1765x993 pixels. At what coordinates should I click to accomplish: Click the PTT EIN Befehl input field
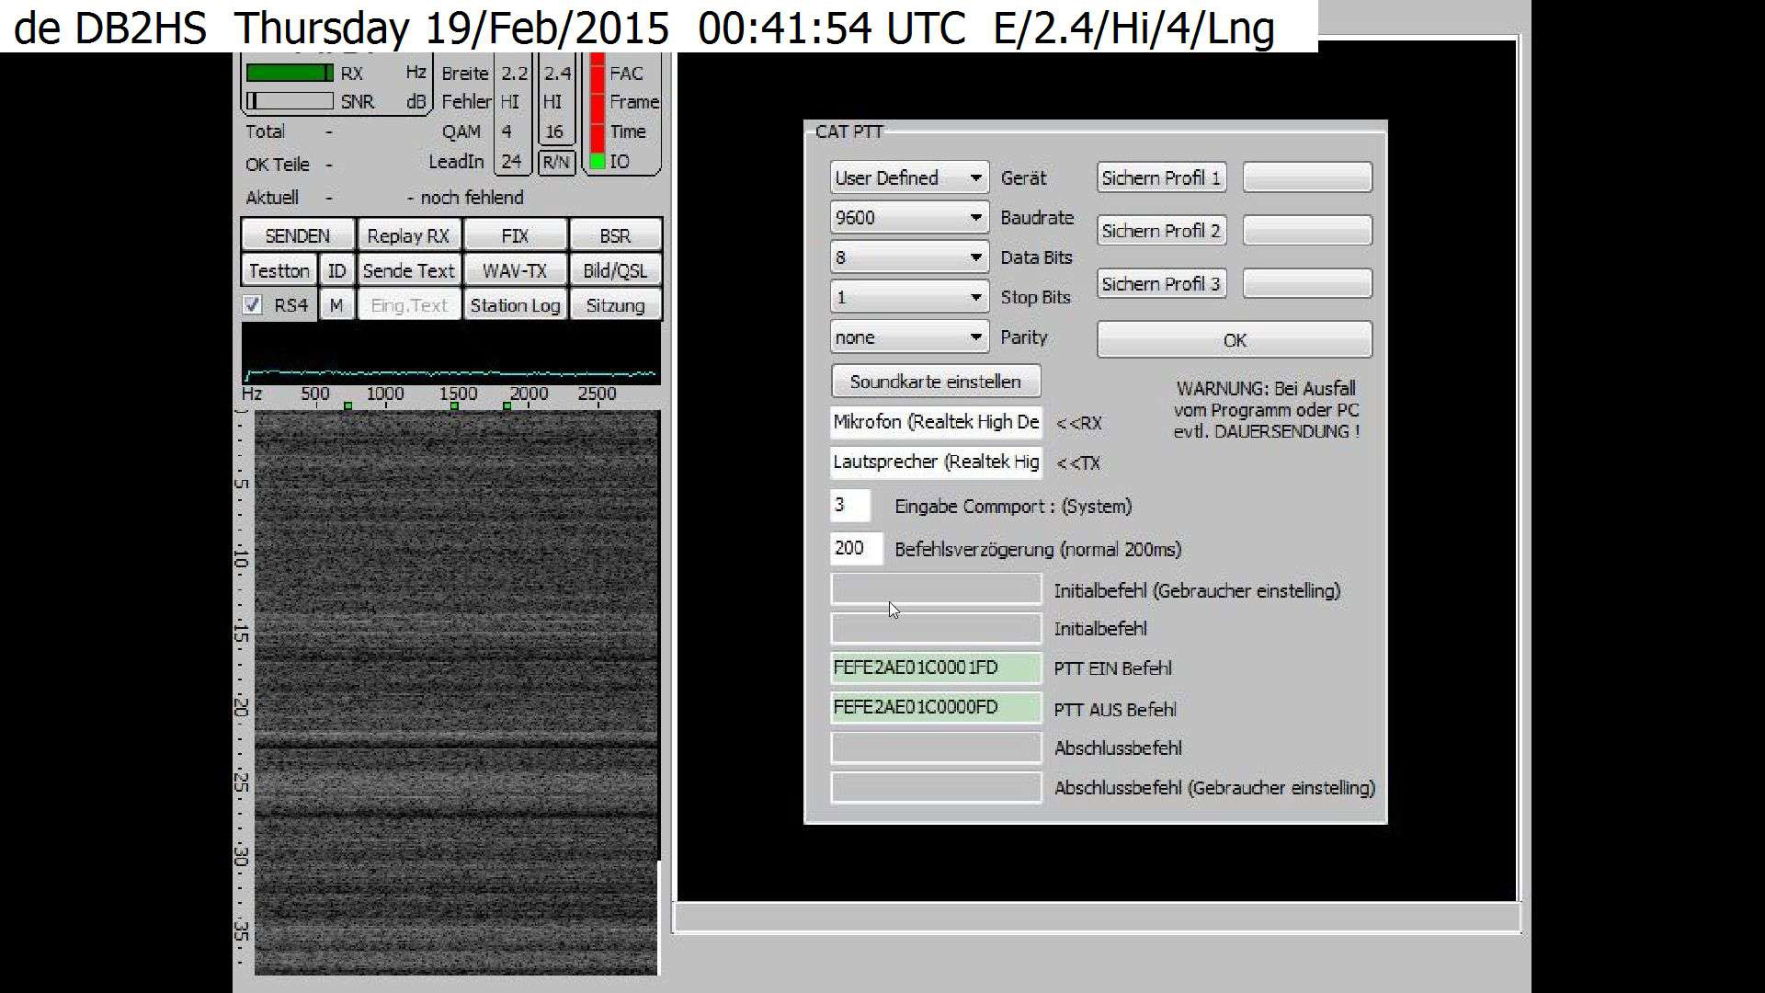pyautogui.click(x=936, y=668)
